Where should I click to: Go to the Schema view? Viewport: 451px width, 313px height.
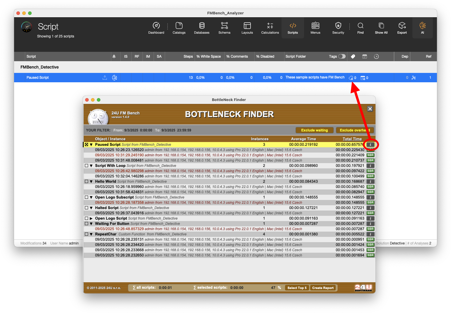tap(224, 28)
